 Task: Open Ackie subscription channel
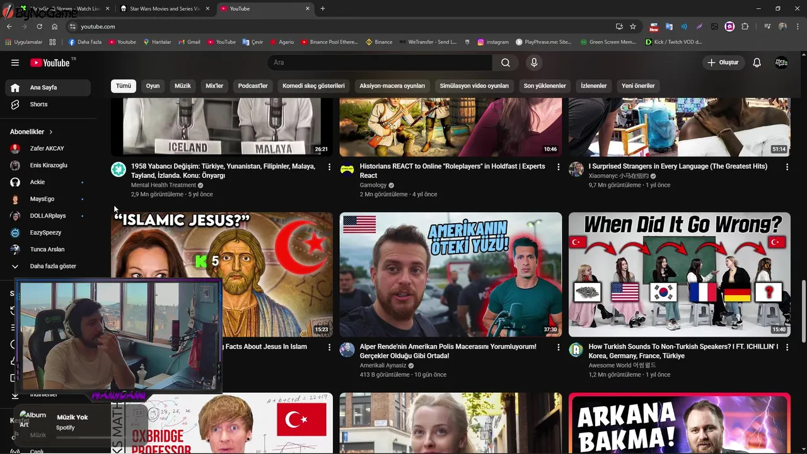tap(48, 182)
